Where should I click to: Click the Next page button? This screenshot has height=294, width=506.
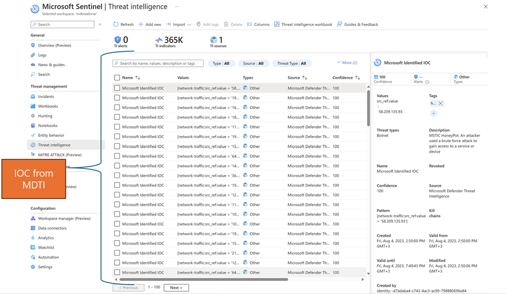coord(176,287)
